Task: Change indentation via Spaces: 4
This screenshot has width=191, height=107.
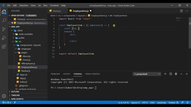Action: [135, 103]
